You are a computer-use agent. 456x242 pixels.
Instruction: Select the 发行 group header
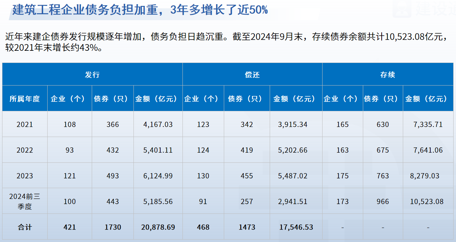(x=92, y=75)
